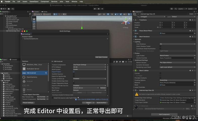The height and width of the screenshot is (121, 198).
Task: Open Transform component help icon
Action: (x=190, y=20)
